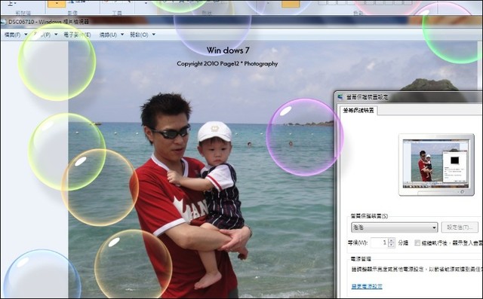Click the monitor preview thumbnail
This screenshot has height=299, width=483.
tap(436, 165)
